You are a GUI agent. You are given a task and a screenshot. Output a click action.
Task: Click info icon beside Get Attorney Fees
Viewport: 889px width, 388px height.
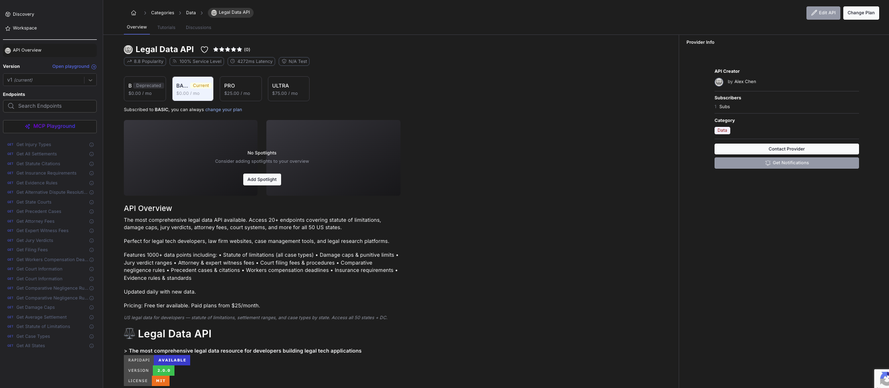[x=91, y=221]
